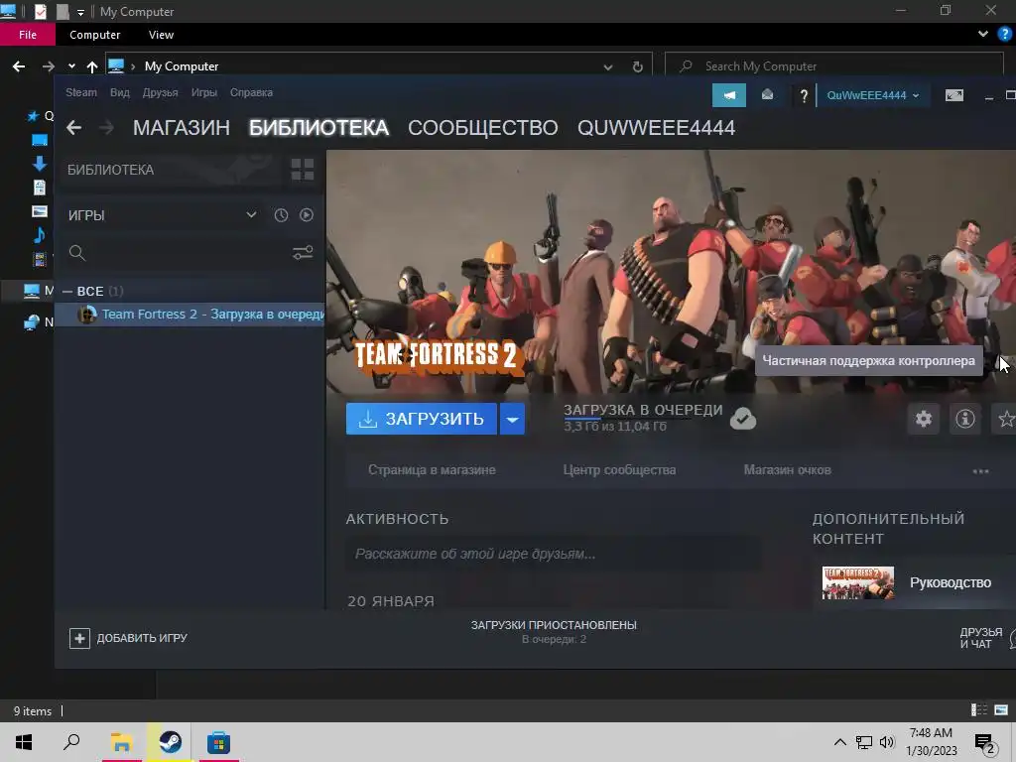Click Team Fortress 2 game icon in list
The height and width of the screenshot is (762, 1016).
pyautogui.click(x=87, y=315)
